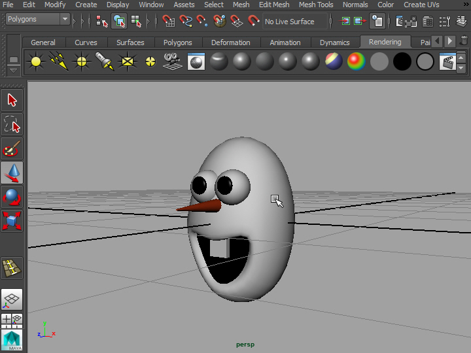Expand shelf icons with down arrow

[x=461, y=68]
